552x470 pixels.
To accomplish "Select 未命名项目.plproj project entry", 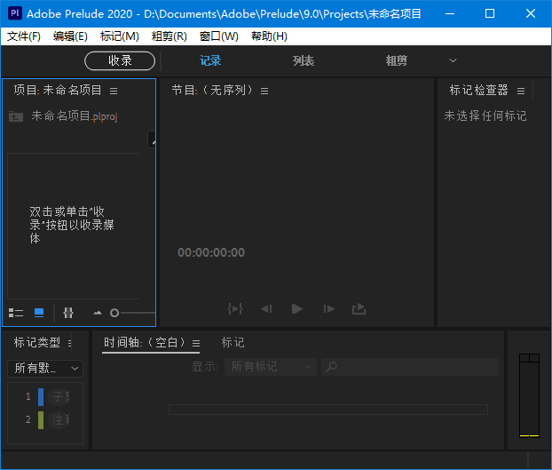I will pos(75,116).
